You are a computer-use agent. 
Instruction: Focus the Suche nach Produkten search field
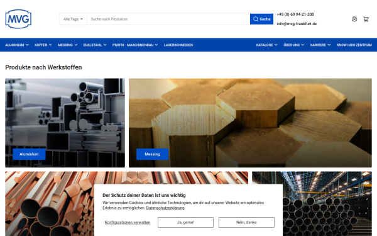168,19
